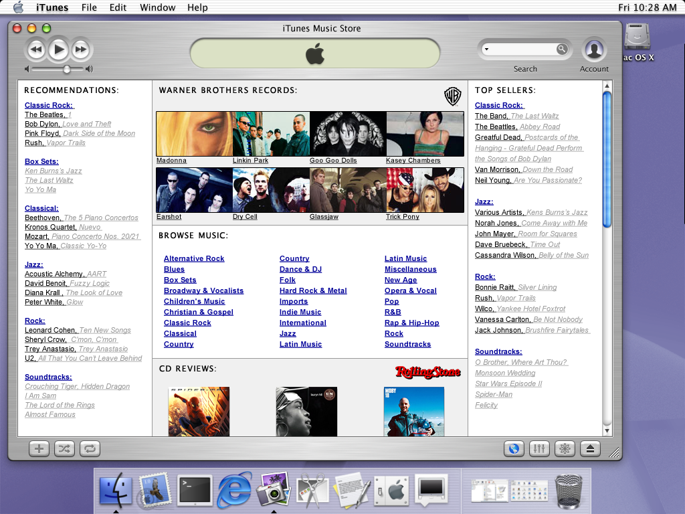Add a playlist with the plus button

[x=39, y=449]
